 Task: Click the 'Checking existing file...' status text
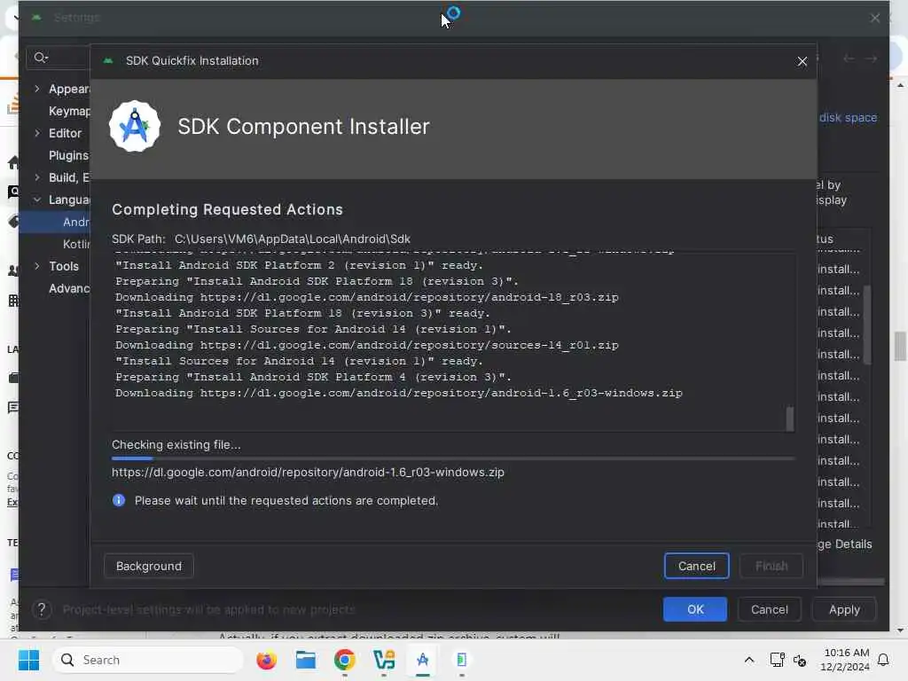coord(176,445)
